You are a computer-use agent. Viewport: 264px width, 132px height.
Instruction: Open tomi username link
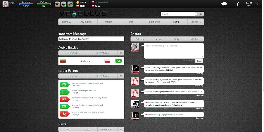[x=12, y=3]
